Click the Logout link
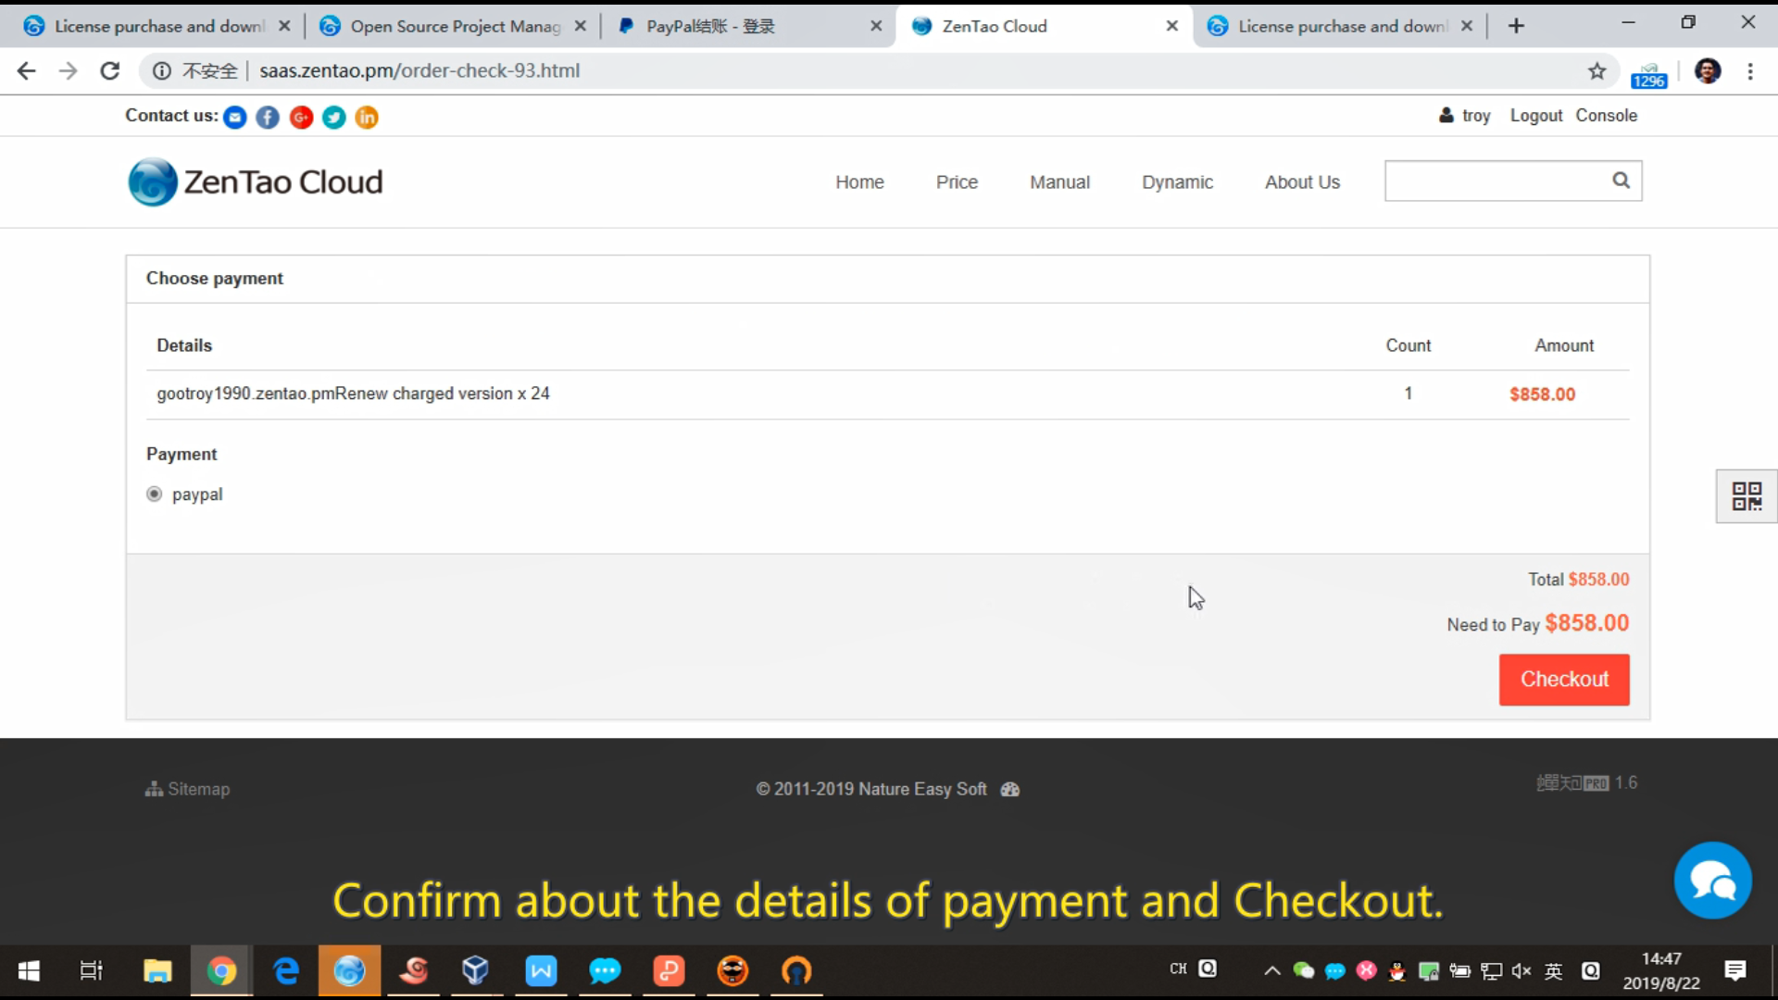The width and height of the screenshot is (1778, 1000). (x=1536, y=116)
